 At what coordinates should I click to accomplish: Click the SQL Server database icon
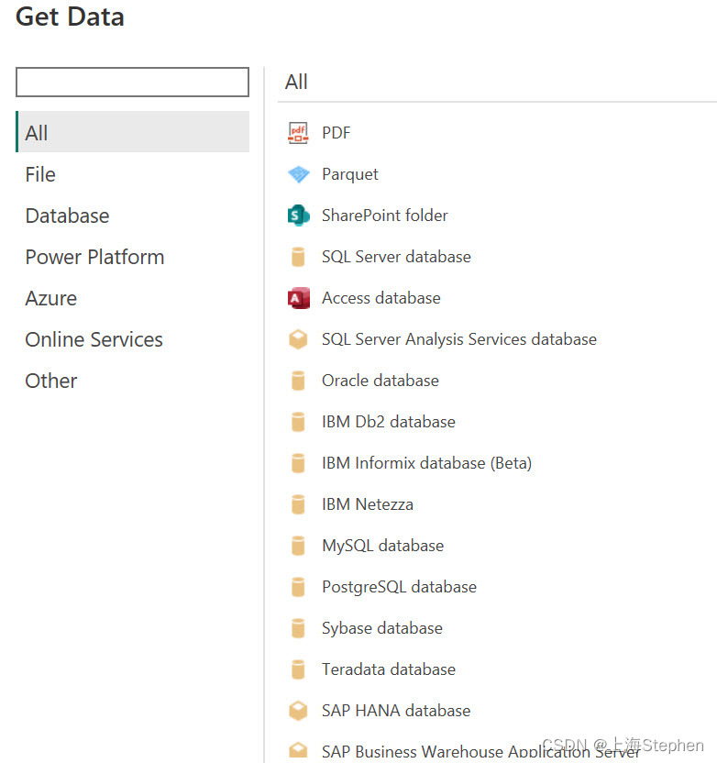[298, 257]
